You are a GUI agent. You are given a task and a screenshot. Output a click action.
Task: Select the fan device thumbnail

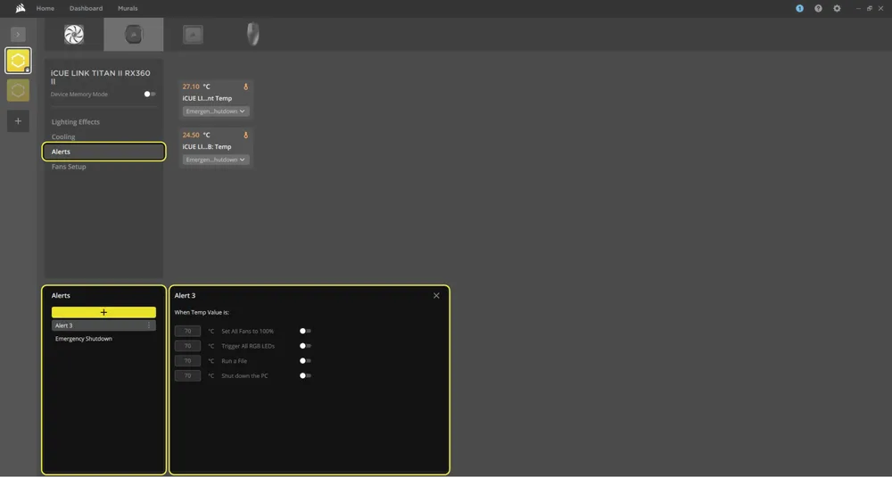point(74,35)
